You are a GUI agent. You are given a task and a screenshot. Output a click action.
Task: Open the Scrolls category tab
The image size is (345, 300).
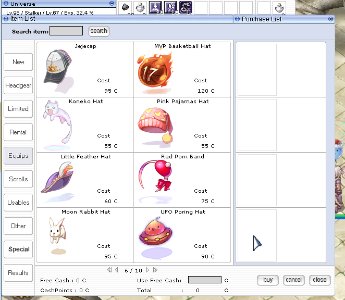tap(18, 179)
